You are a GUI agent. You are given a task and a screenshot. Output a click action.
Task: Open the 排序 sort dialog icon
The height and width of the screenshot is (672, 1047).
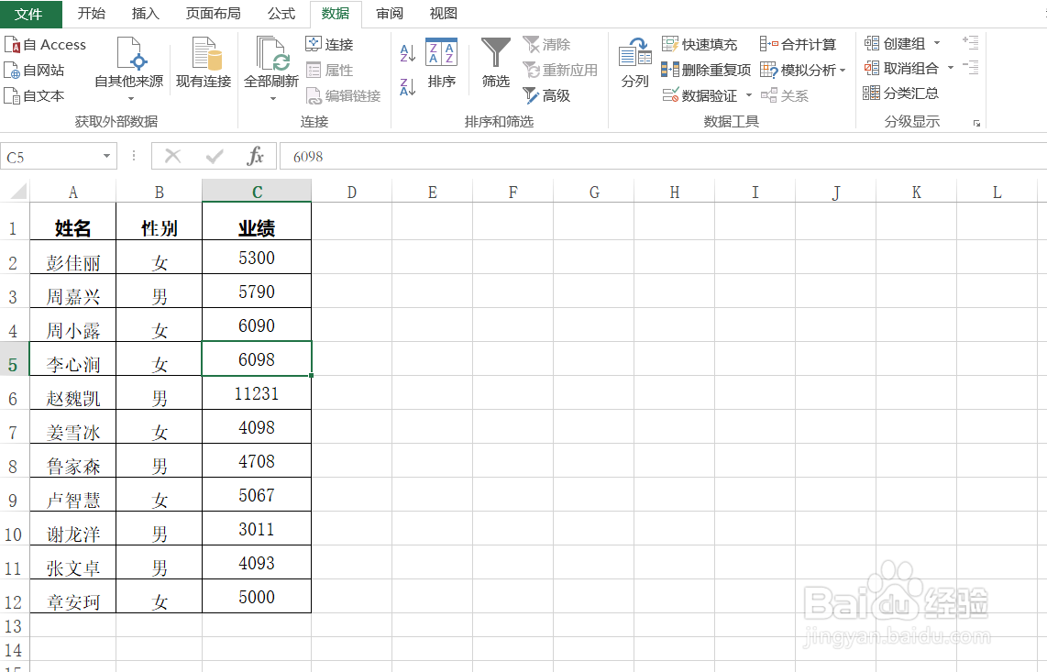(x=441, y=62)
